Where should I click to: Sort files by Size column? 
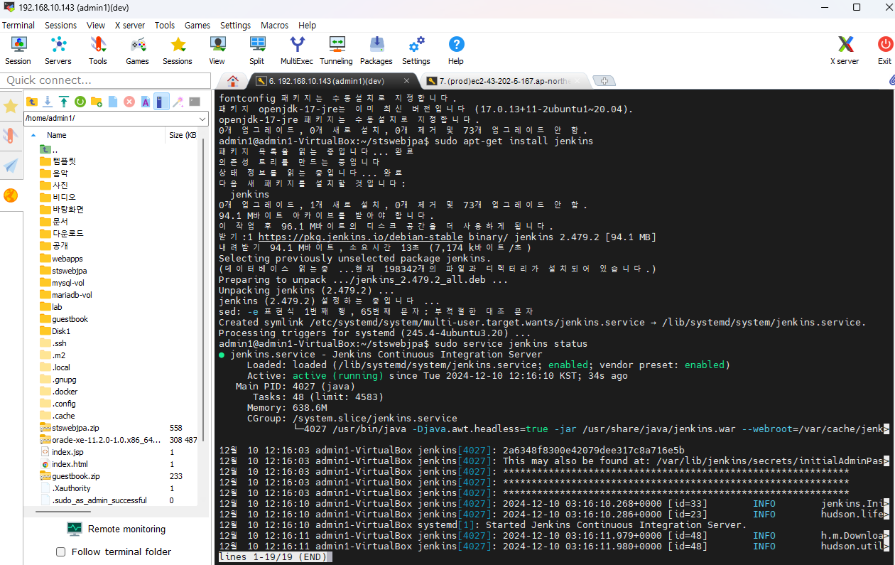(183, 135)
